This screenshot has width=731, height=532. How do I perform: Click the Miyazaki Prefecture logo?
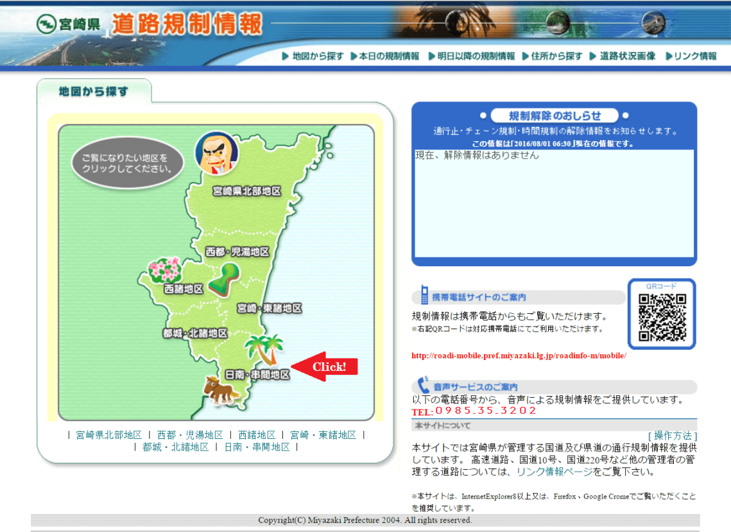tap(68, 24)
